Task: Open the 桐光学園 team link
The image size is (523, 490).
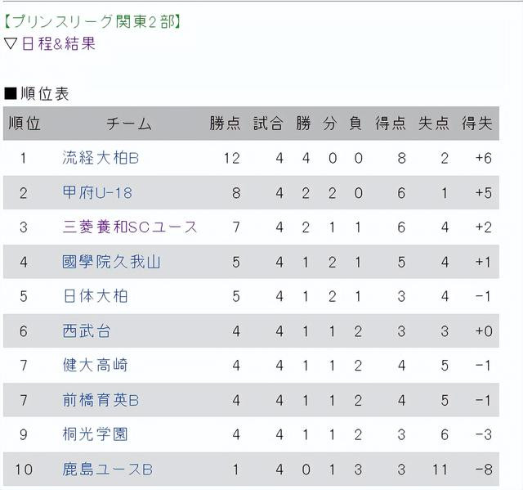Action: click(95, 434)
